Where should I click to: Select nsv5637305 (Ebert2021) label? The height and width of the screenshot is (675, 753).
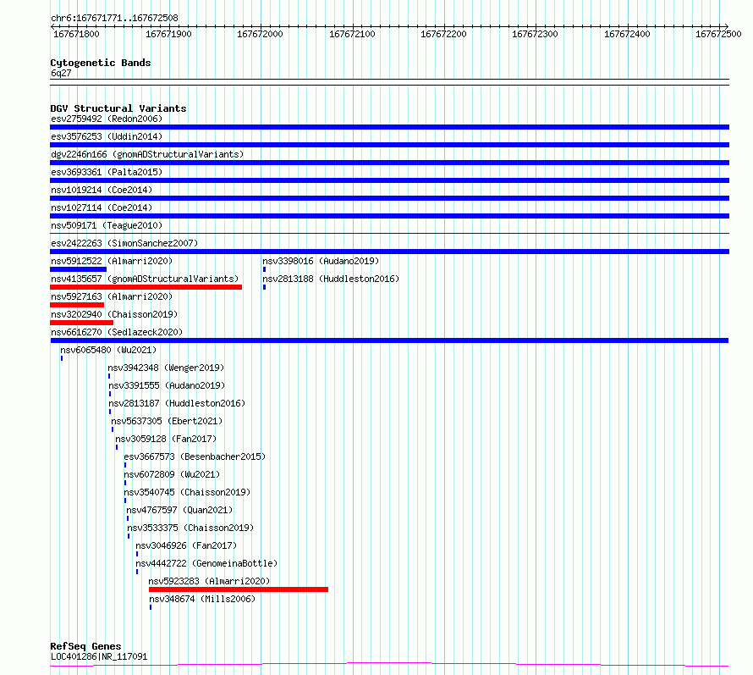tap(167, 421)
